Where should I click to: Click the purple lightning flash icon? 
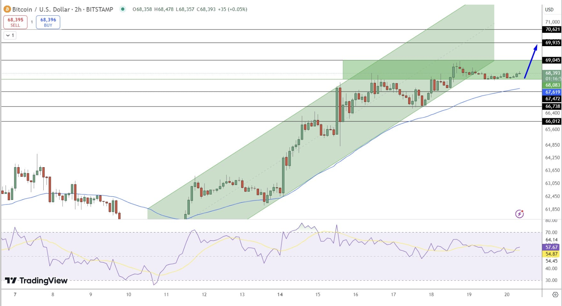point(519,214)
